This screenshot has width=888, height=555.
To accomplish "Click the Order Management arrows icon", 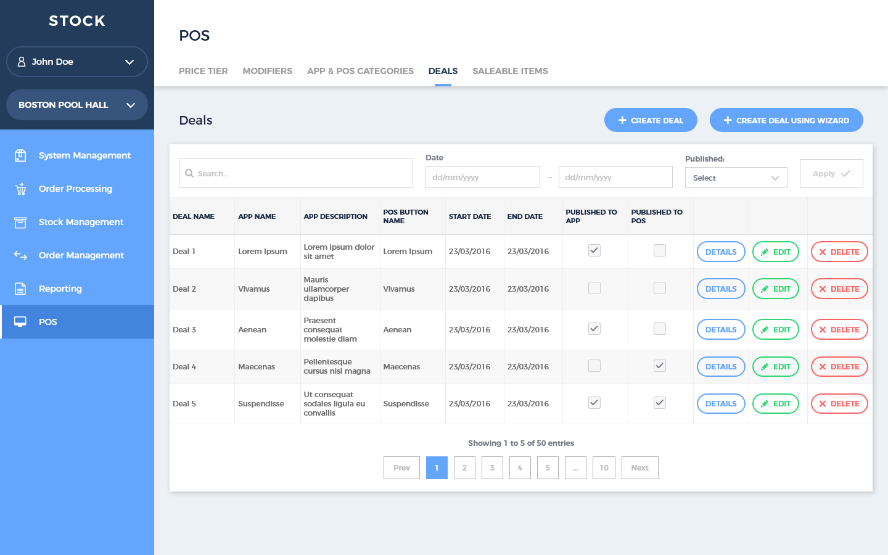I will (x=20, y=255).
